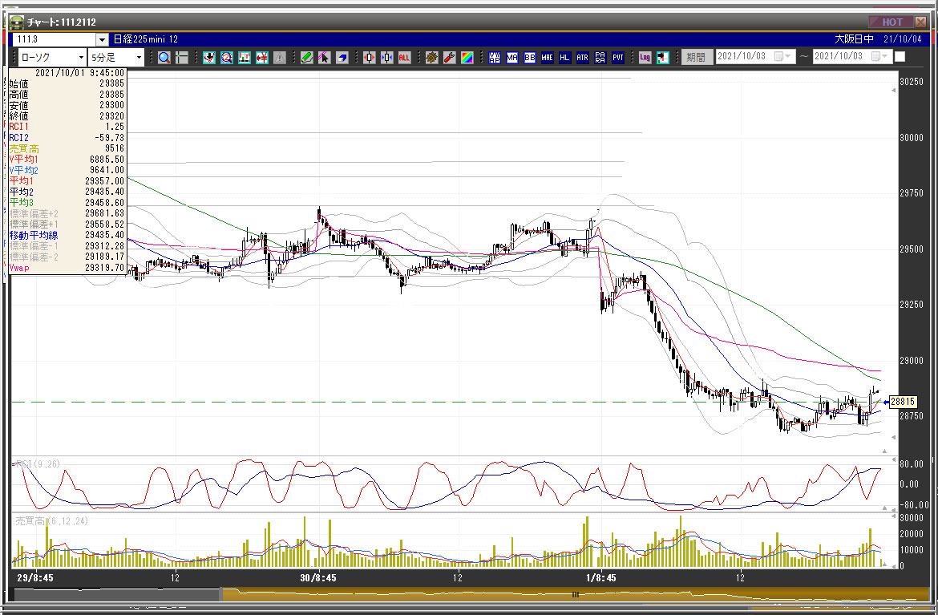The image size is (938, 615).
Task: Toggle the PVT pivot indicator
Action: (618, 58)
